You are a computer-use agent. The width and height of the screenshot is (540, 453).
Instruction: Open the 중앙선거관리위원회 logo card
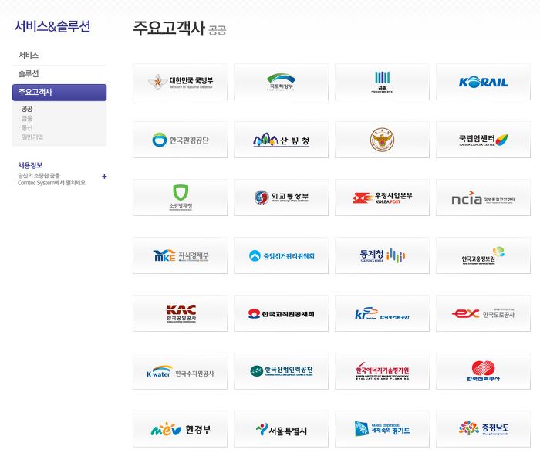(x=281, y=255)
